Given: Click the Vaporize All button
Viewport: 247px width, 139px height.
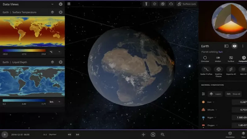Looking at the screenshot, I should pos(231,71).
